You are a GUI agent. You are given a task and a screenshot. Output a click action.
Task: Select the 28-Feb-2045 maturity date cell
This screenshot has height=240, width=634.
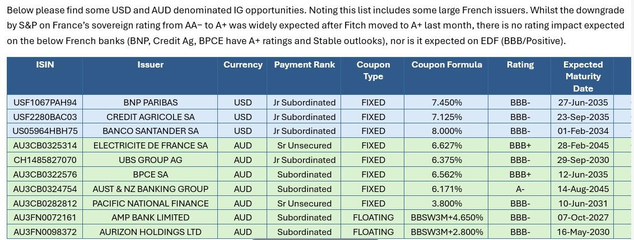click(x=582, y=145)
